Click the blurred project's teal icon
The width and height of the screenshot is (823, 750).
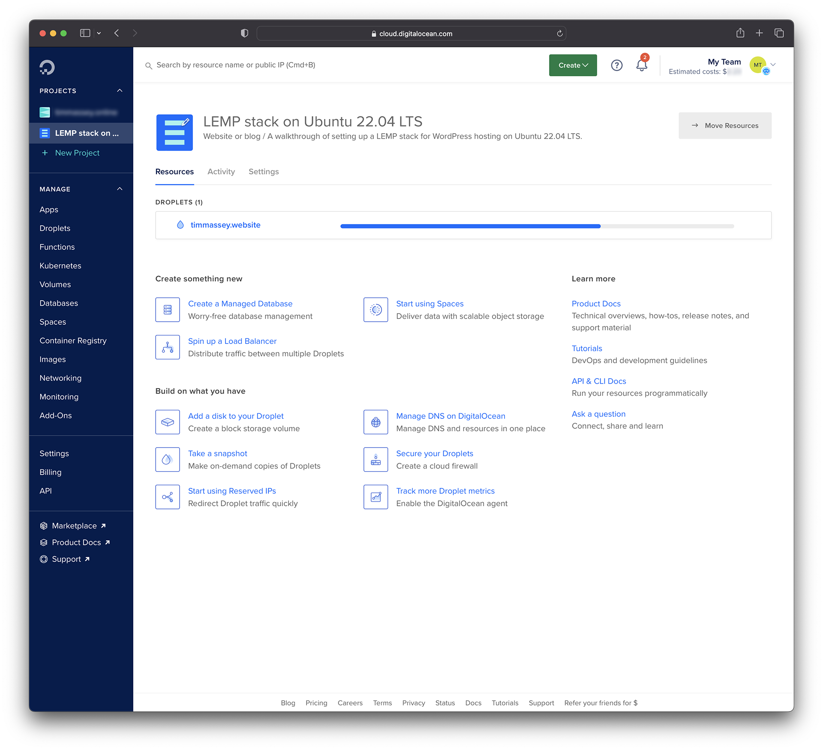(45, 112)
